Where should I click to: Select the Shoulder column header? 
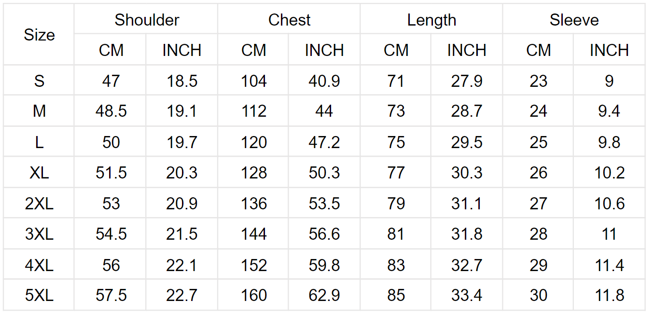click(146, 20)
